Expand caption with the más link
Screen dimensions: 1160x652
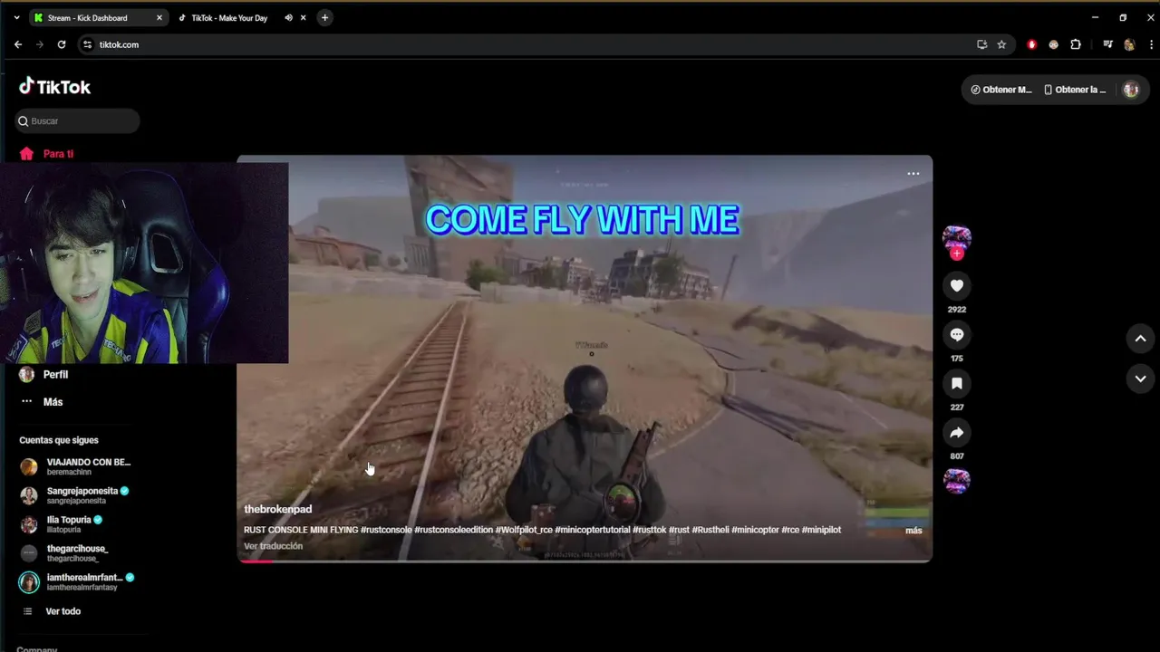pos(913,531)
